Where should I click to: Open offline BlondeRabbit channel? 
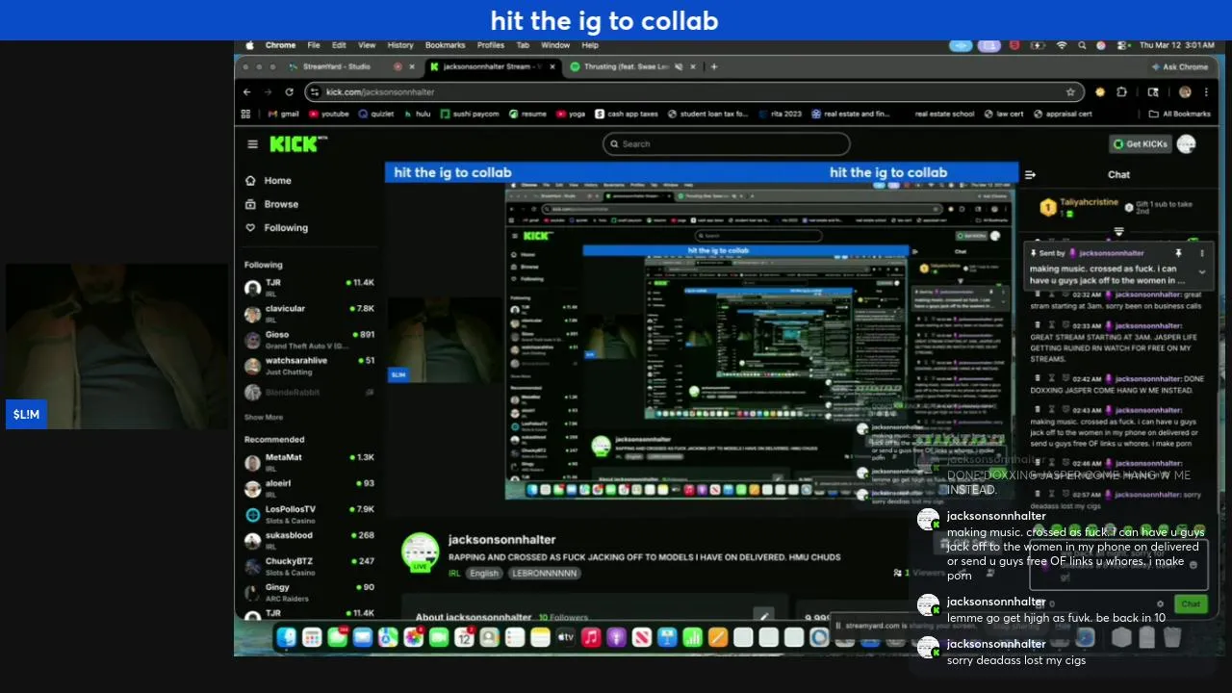309,392
